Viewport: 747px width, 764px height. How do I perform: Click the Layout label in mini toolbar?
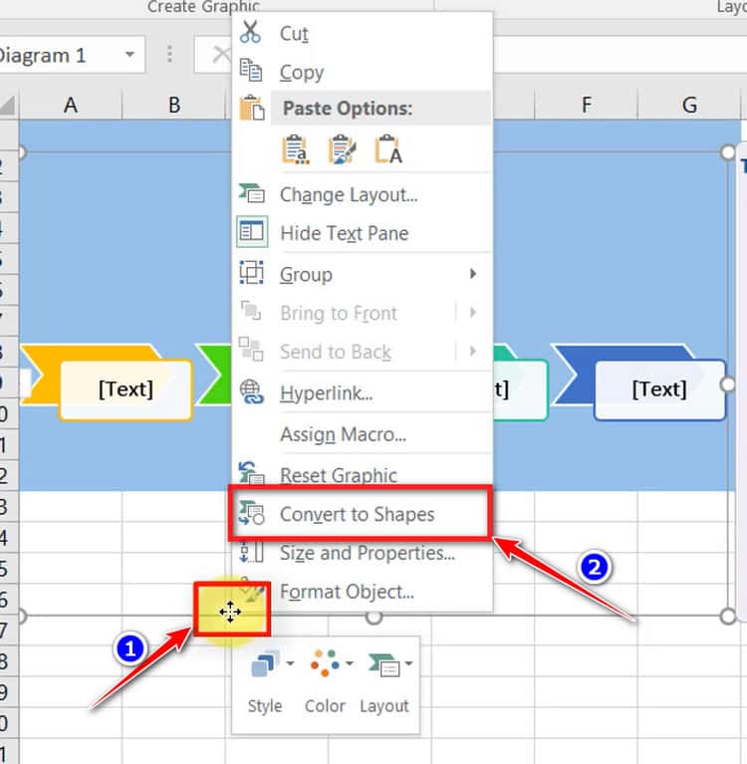[384, 705]
